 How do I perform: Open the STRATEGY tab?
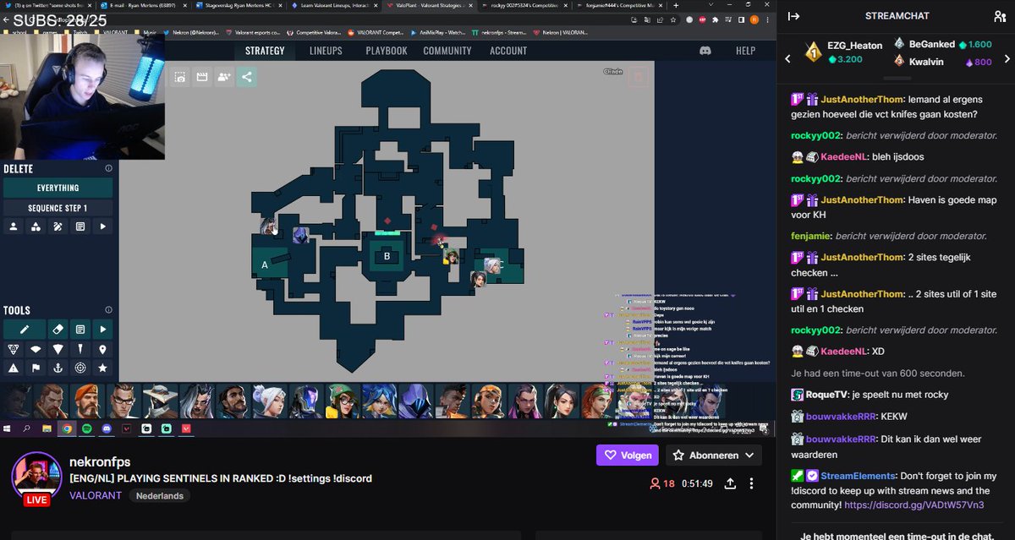coord(265,51)
